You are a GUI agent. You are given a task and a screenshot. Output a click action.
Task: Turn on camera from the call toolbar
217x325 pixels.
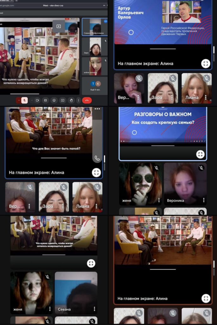38,100
